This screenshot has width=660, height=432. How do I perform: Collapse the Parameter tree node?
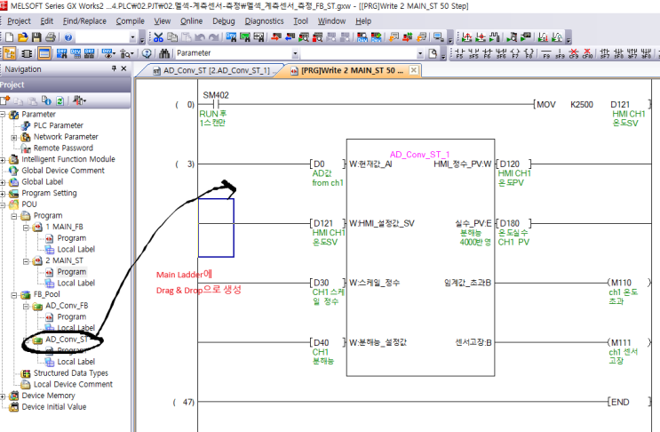3,115
